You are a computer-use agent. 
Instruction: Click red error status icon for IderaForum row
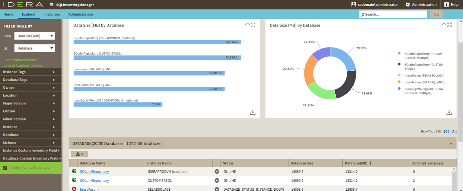tap(74, 189)
